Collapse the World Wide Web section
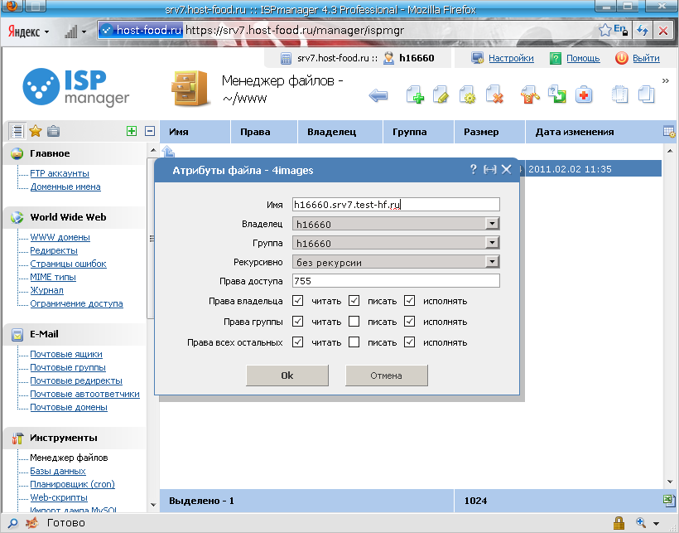679x533 pixels. click(x=75, y=217)
